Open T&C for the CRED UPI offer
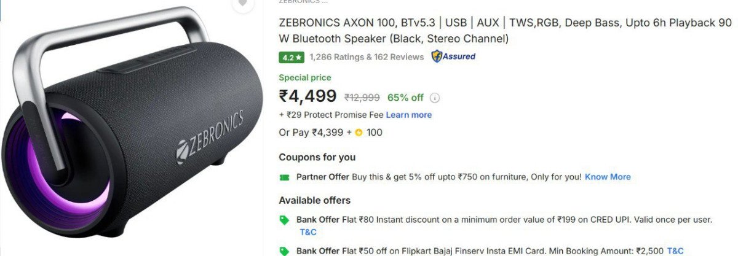 [308, 232]
